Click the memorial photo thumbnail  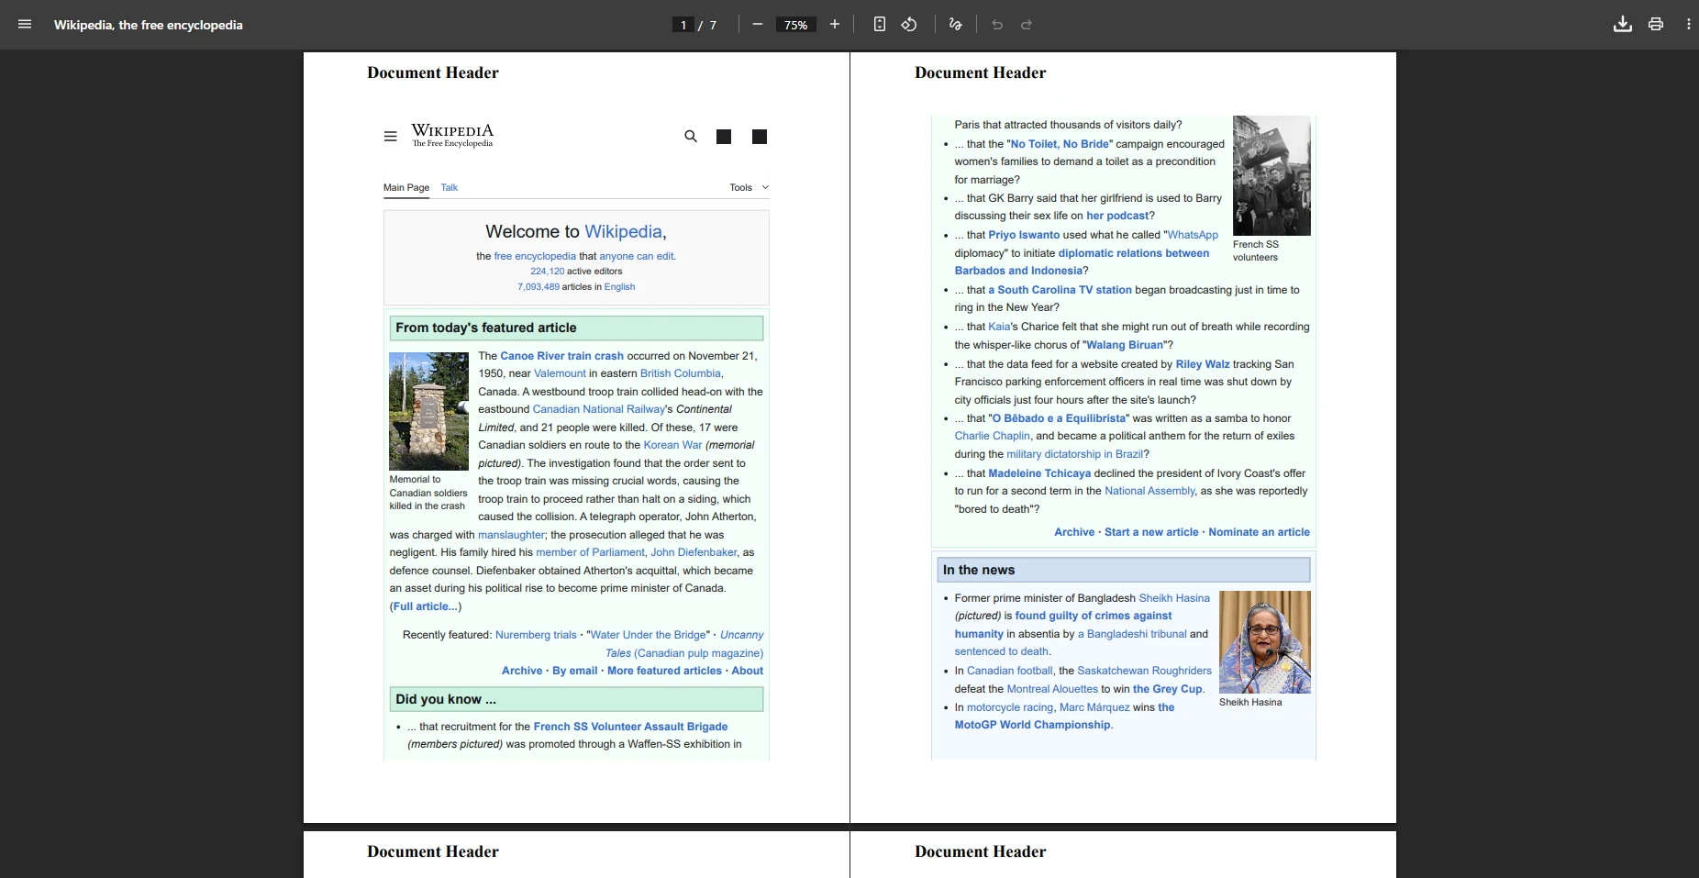428,411
